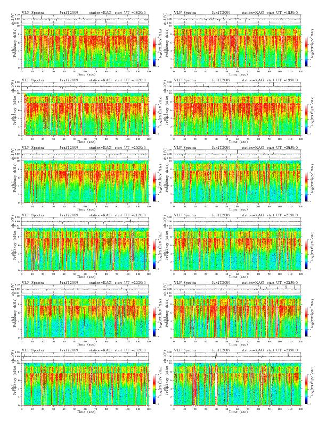This screenshot has height=421, width=326.
Task: Select the PSD color bar of the 1920:0 plot
Action: tap(154, 119)
